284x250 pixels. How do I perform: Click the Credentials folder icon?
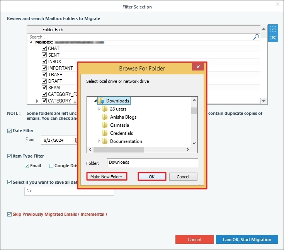tap(105, 133)
